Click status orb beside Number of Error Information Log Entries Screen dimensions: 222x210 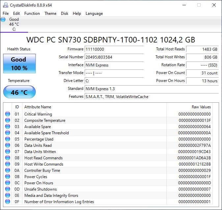pos(8,201)
